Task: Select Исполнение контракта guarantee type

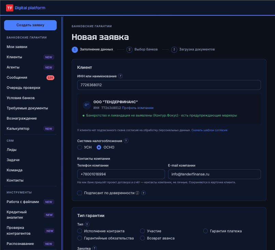Action: (80, 231)
